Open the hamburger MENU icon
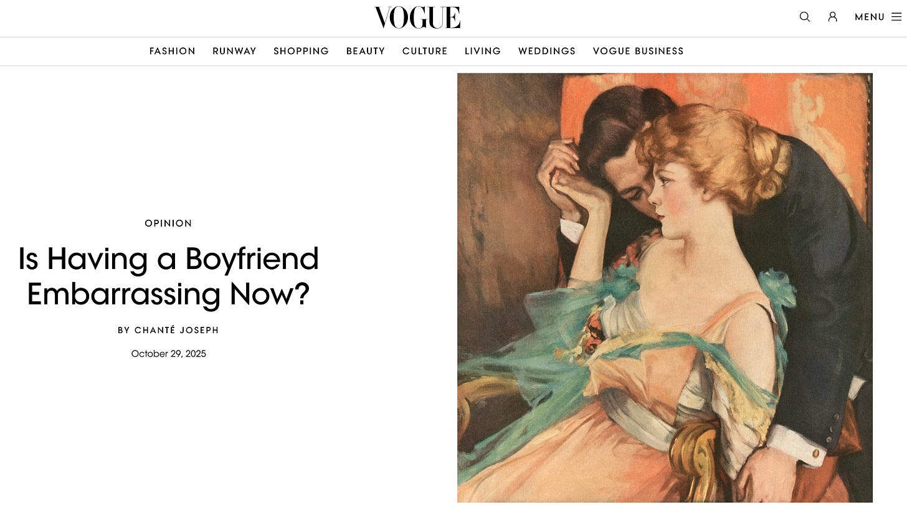 click(896, 17)
